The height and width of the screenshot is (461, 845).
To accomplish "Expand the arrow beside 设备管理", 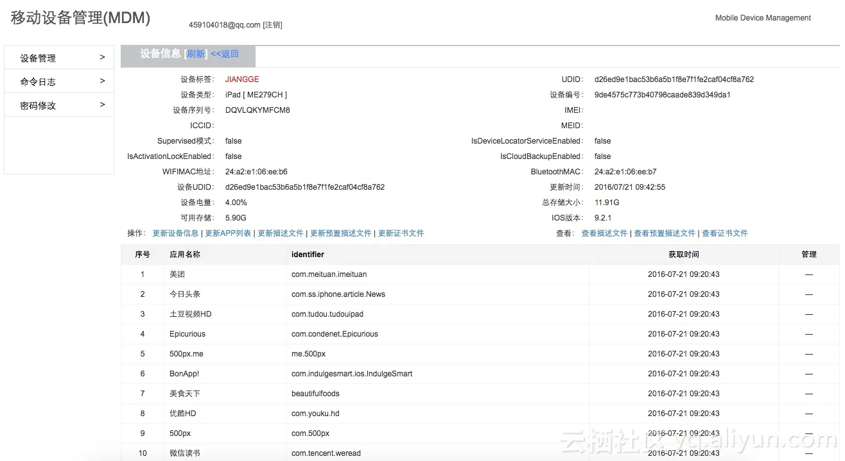I will [102, 57].
